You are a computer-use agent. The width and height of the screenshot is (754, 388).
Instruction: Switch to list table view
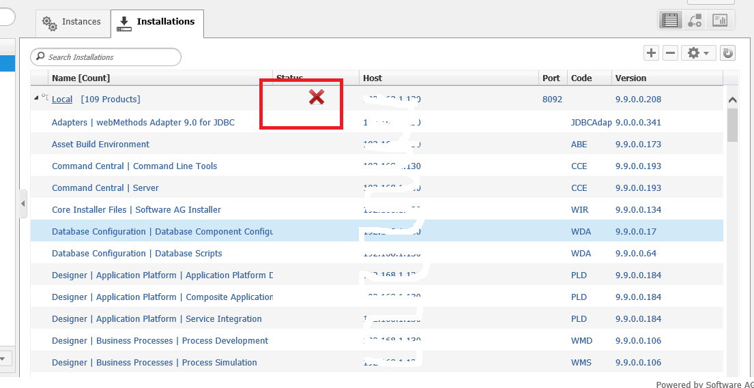coord(670,20)
